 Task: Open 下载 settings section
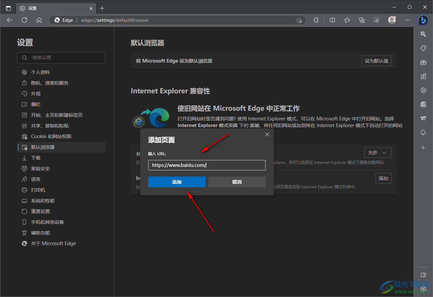point(61,158)
